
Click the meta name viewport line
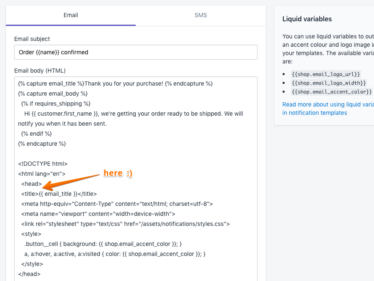click(98, 214)
